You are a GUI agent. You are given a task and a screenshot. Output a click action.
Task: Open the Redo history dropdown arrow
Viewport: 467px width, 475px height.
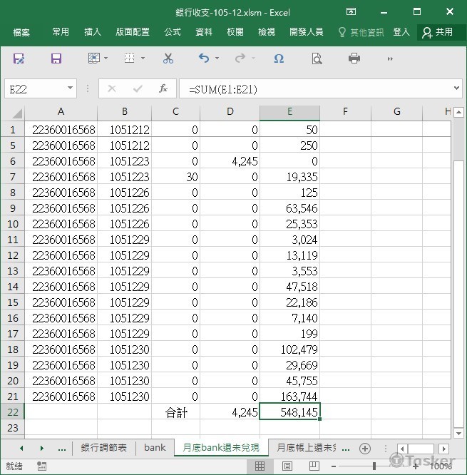pos(253,58)
